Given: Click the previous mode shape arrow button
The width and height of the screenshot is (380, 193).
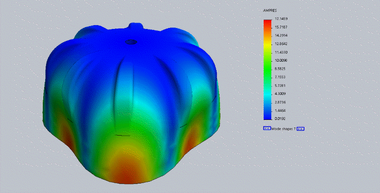Looking at the screenshot, I should pos(267,129).
